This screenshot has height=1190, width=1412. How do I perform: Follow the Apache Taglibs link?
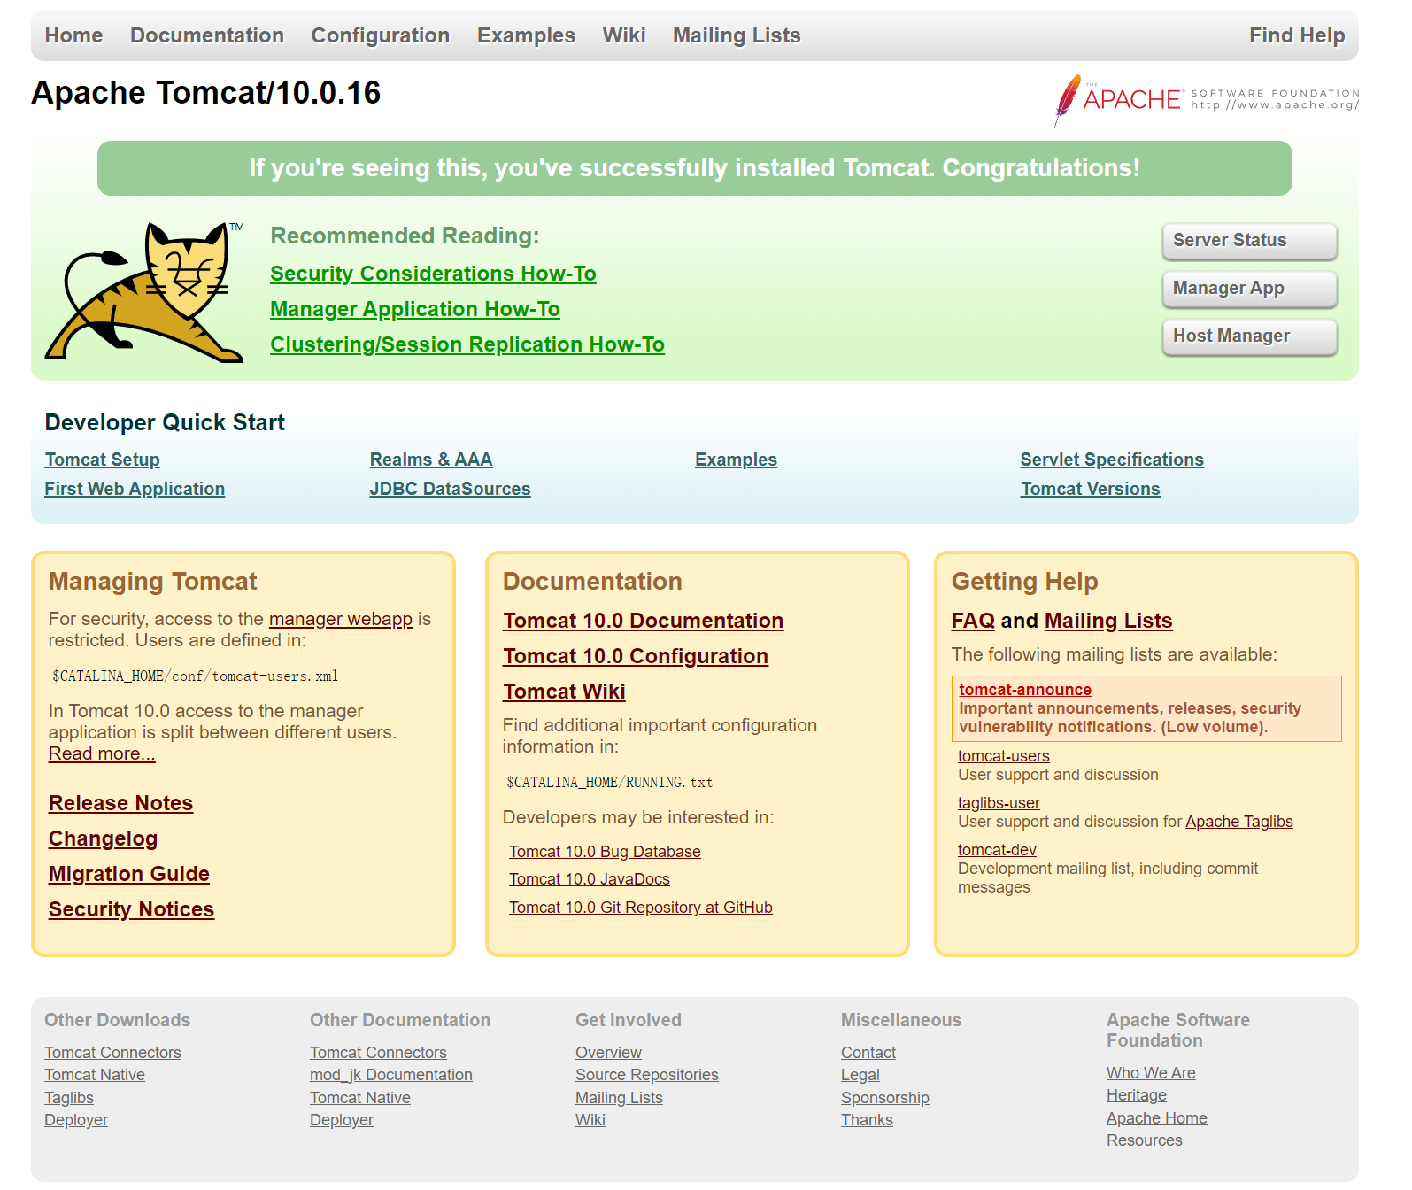1239,822
